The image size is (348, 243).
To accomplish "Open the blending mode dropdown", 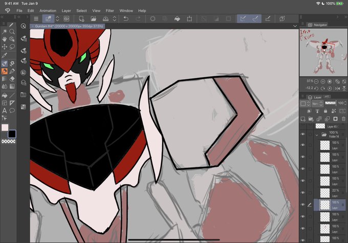I will pos(317,103).
